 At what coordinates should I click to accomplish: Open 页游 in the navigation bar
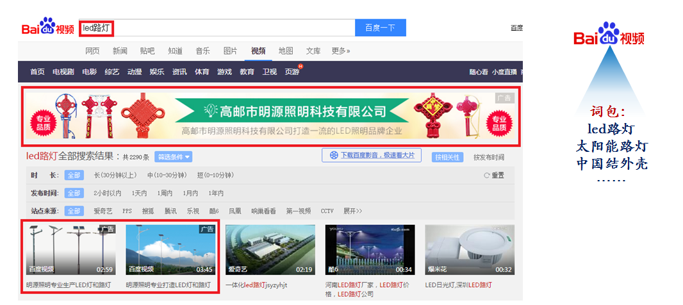pos(292,72)
